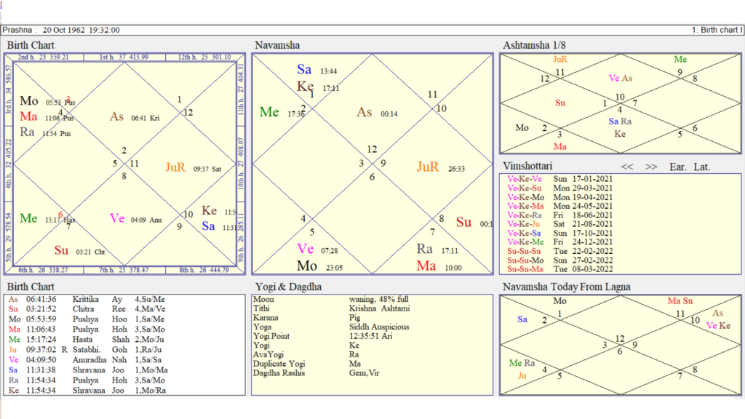
Task: Select the Ve-Ke-Sa row dated 17-10-2021
Action: pyautogui.click(x=559, y=234)
